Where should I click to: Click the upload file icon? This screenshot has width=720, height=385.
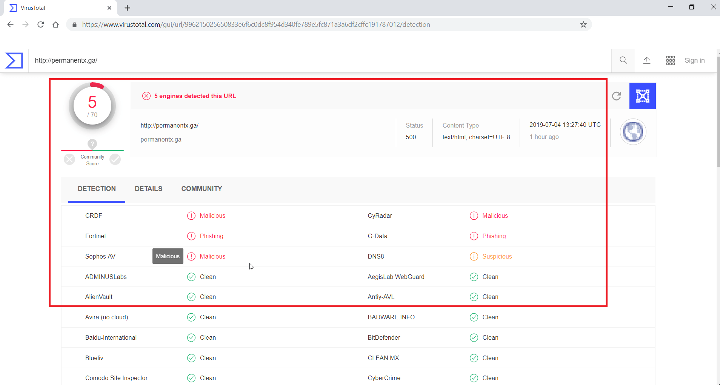coord(647,60)
